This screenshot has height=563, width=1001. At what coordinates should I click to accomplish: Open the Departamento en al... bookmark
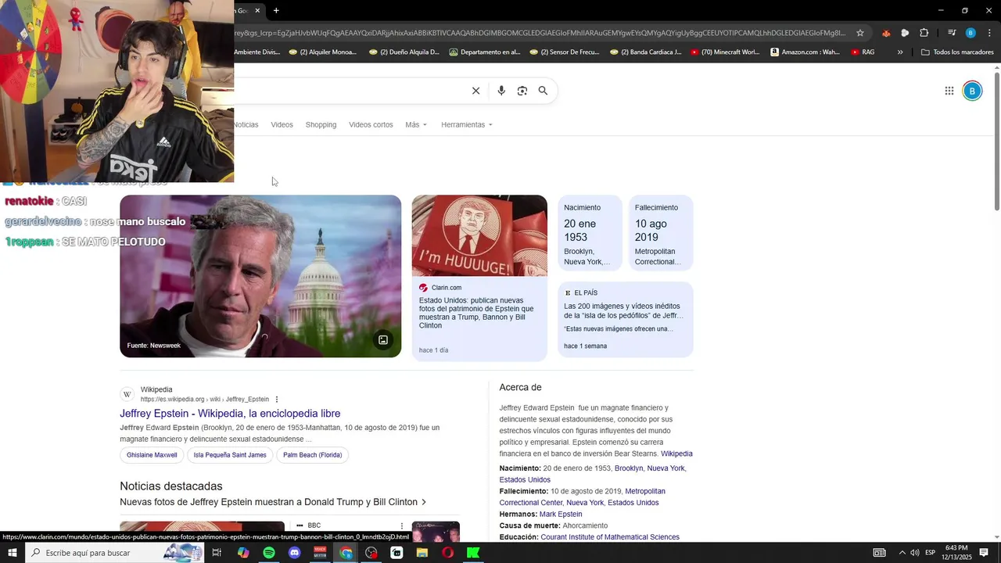pyautogui.click(x=484, y=52)
